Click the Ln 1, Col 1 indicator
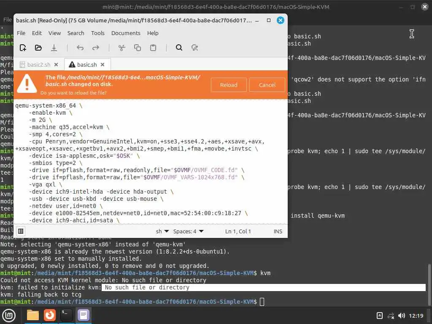432x324 pixels. pyautogui.click(x=238, y=232)
